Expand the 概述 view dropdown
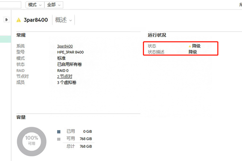Viewport: 242px width, 161px height. point(64,20)
